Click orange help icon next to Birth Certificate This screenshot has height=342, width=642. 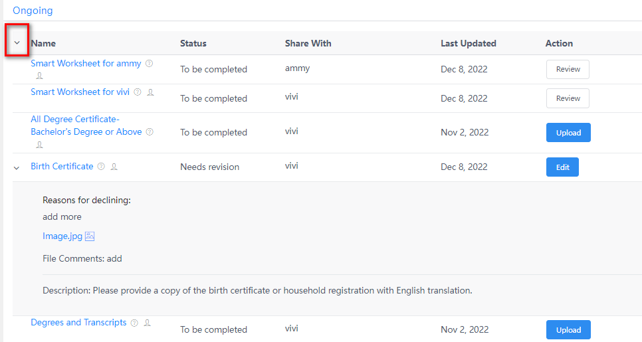pyautogui.click(x=101, y=167)
